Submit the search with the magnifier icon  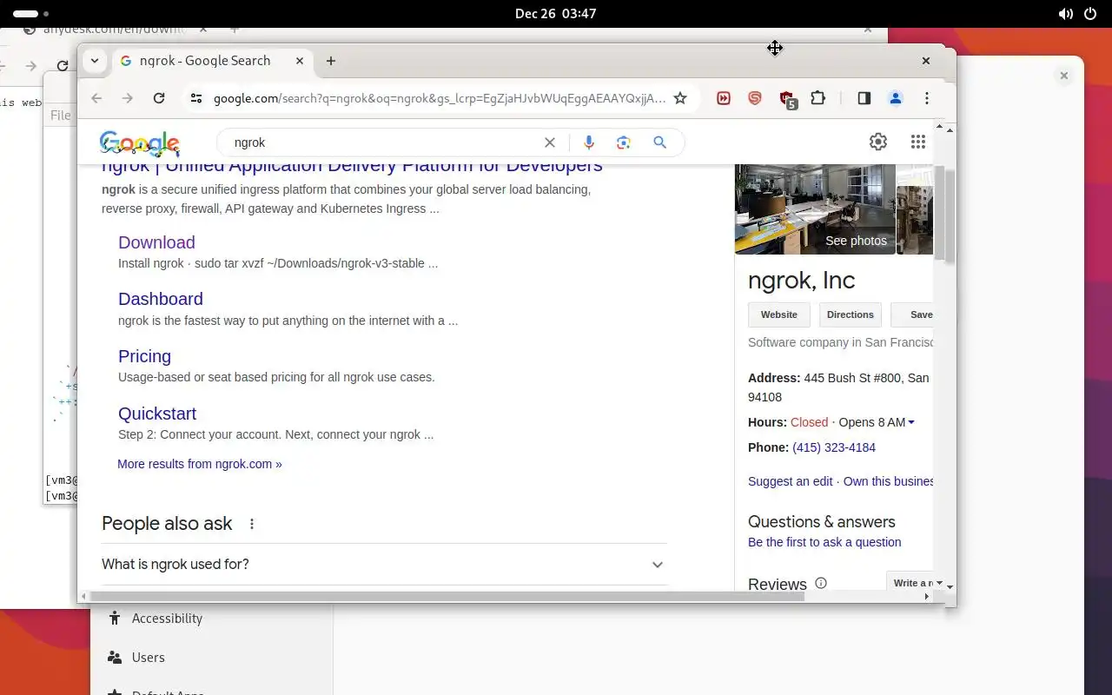click(659, 142)
